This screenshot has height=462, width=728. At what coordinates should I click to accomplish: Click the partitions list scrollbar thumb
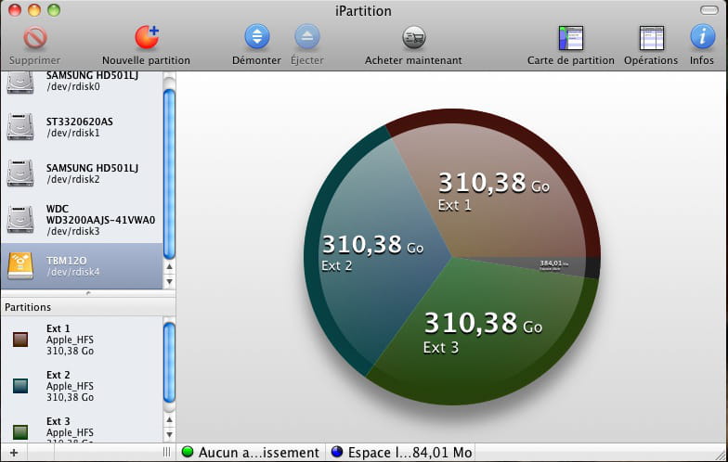pos(169,363)
